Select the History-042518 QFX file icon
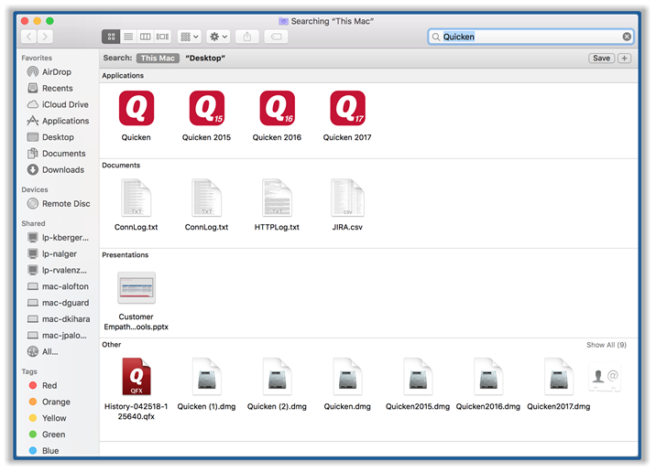The height and width of the screenshot is (472, 656). pyautogui.click(x=137, y=376)
